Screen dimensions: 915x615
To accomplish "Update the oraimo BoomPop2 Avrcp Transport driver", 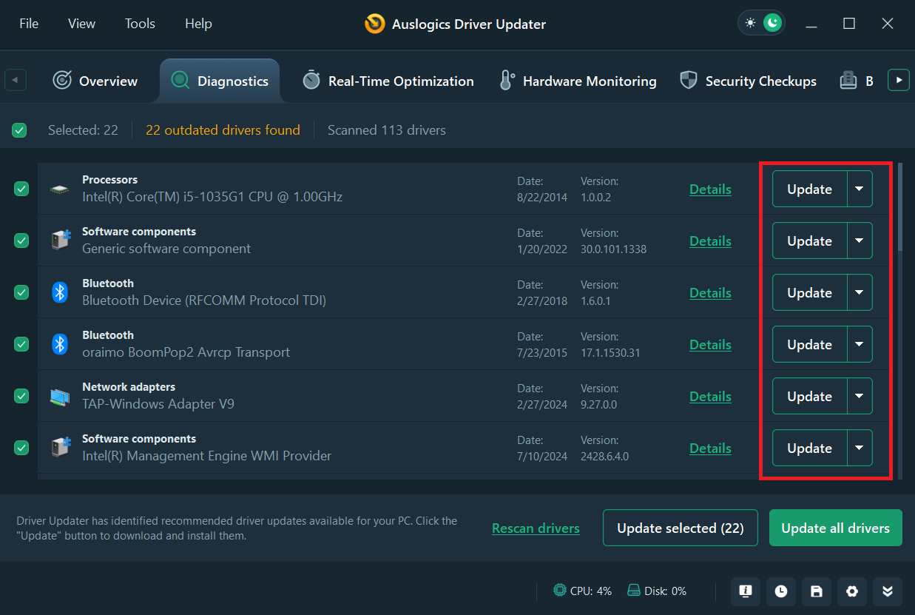I will point(809,344).
